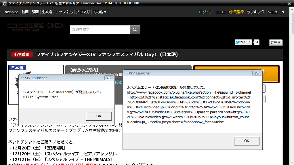Image resolution: width=294 pixels, height=165 pixels.
Task: Click the 【会場のご案内】 heading
Action: pyautogui.click(x=84, y=70)
